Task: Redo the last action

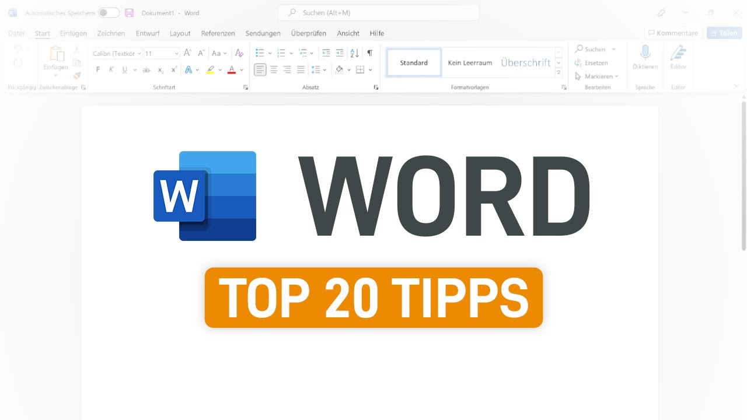Action: click(18, 62)
